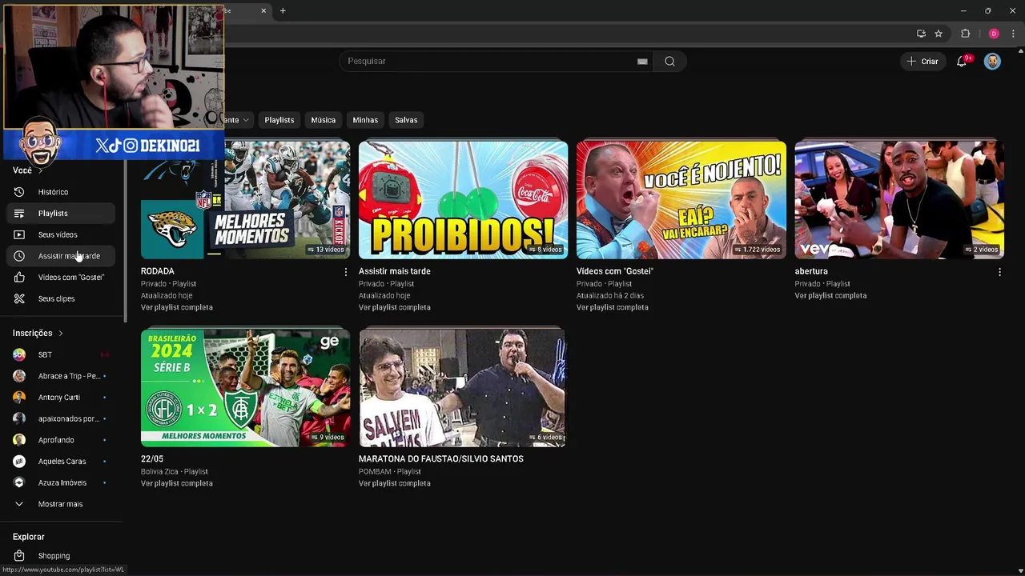Click the Explorar heading
This screenshot has width=1025, height=576.
pos(29,537)
